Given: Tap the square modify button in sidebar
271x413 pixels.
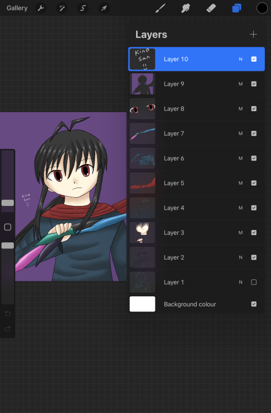Looking at the screenshot, I should coord(8,227).
